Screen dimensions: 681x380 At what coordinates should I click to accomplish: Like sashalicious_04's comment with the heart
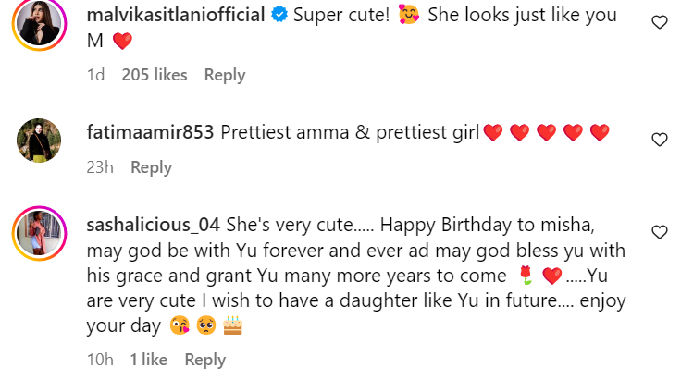pos(660,232)
